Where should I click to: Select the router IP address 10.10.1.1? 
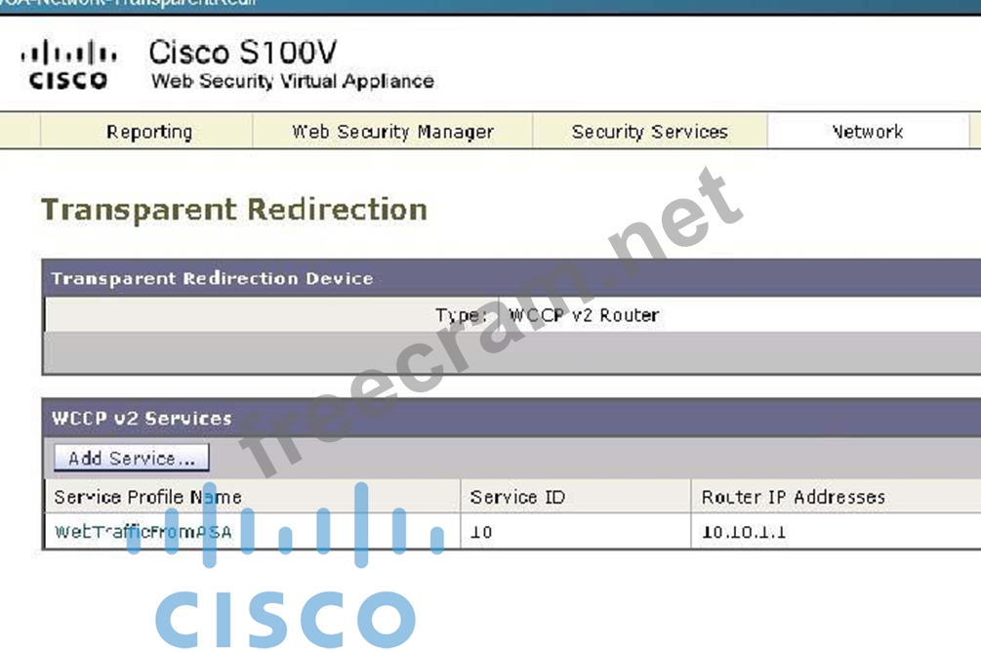(x=743, y=532)
